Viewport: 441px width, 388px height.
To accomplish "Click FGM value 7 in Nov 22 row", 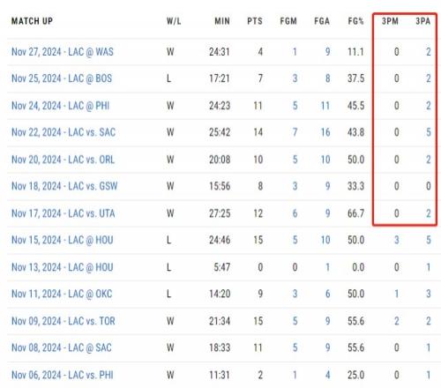I will (x=295, y=132).
